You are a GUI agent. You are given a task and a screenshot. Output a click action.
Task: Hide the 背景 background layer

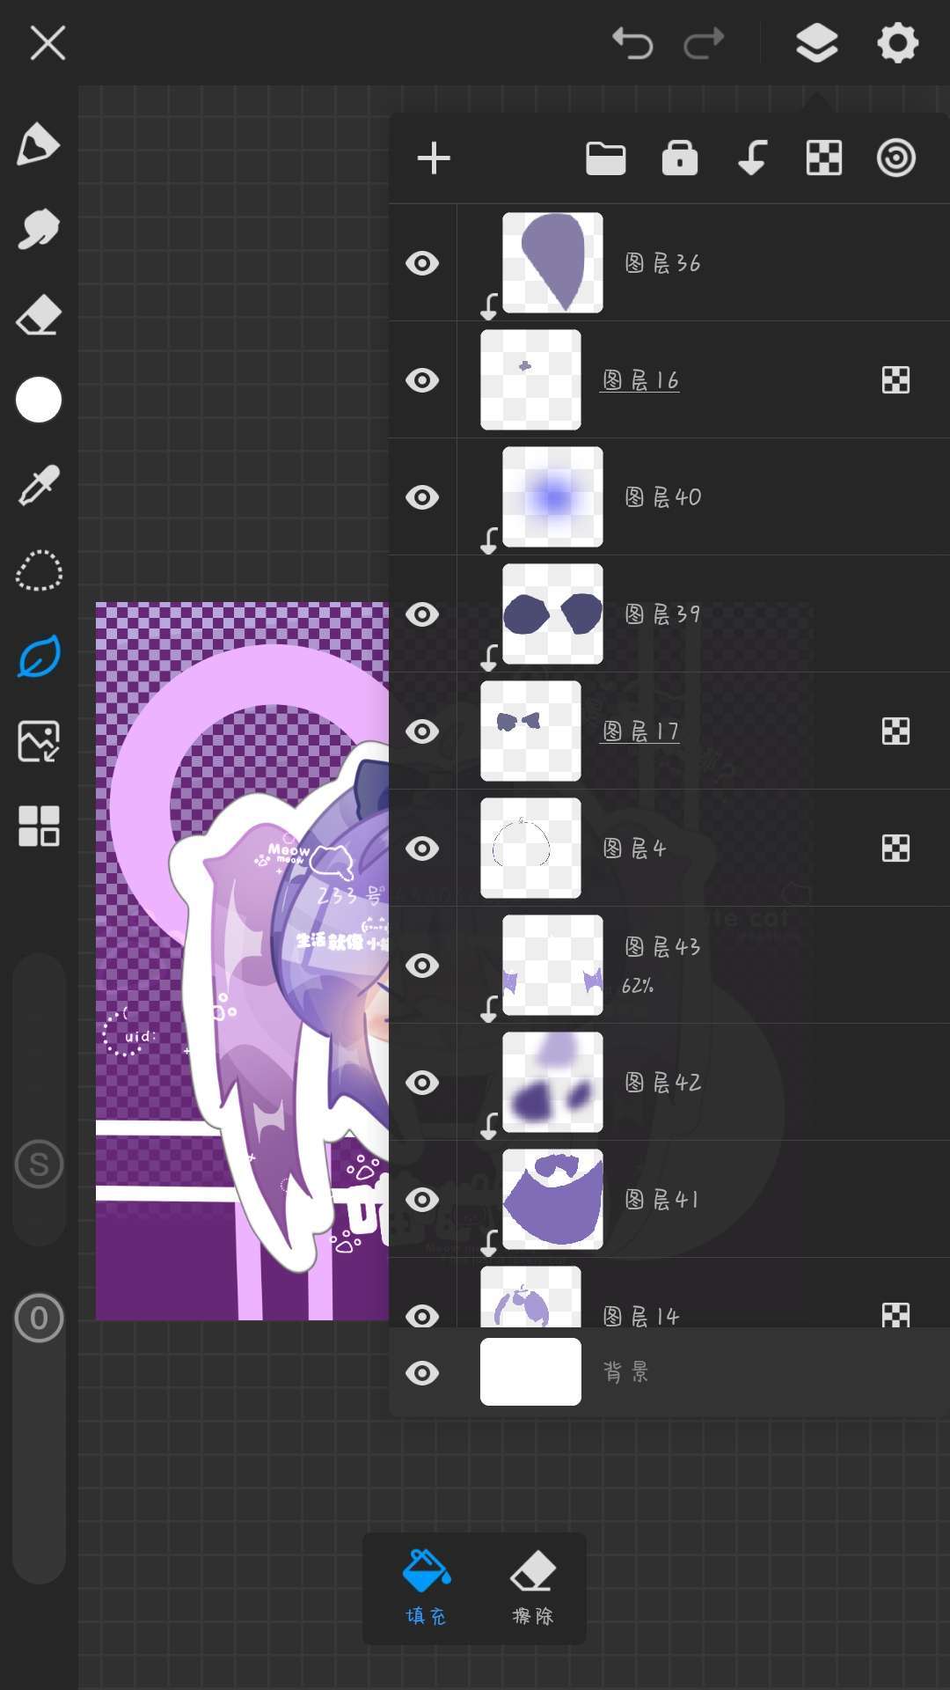point(422,1373)
